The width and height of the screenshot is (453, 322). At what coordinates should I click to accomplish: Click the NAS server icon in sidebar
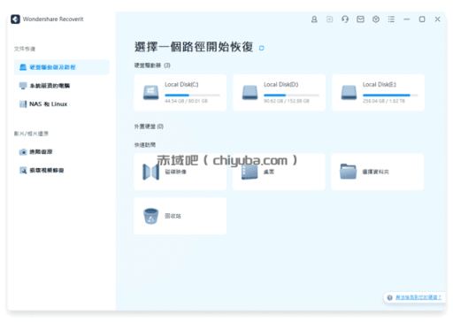(x=23, y=104)
